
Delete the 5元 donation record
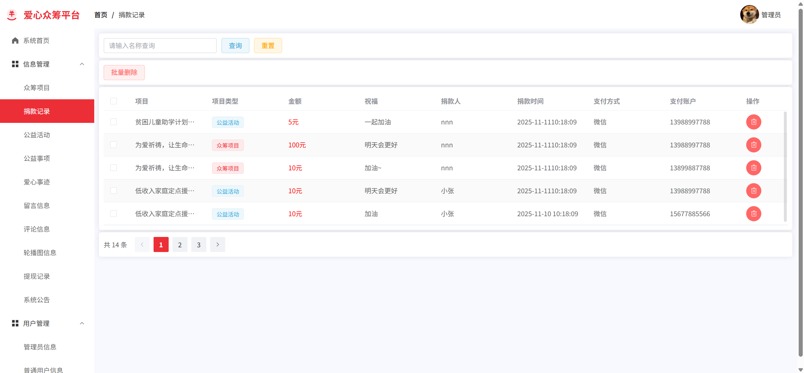[753, 122]
